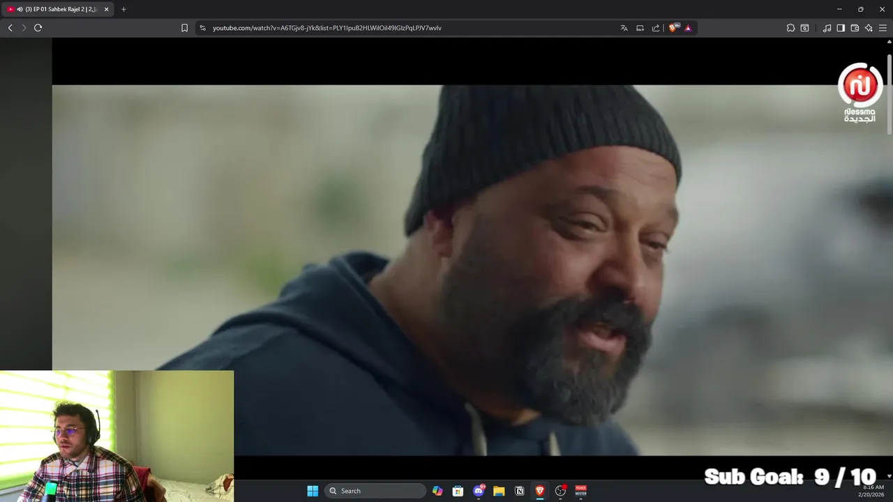
Task: Select the EP 01 Sahbek Rajel 2 tab
Action: 57,9
